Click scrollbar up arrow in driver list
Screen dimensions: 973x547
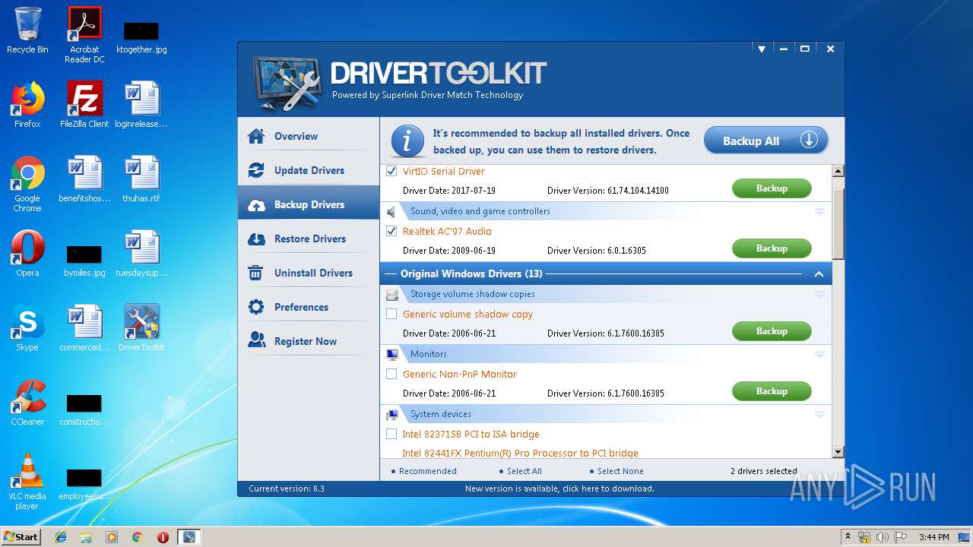(838, 171)
